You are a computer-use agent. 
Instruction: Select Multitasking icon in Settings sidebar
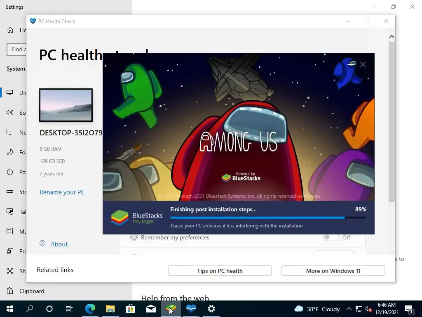pyautogui.click(x=10, y=231)
